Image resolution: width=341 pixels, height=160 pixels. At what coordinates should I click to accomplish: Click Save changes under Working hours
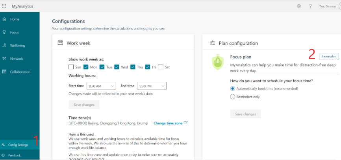click(x=84, y=105)
